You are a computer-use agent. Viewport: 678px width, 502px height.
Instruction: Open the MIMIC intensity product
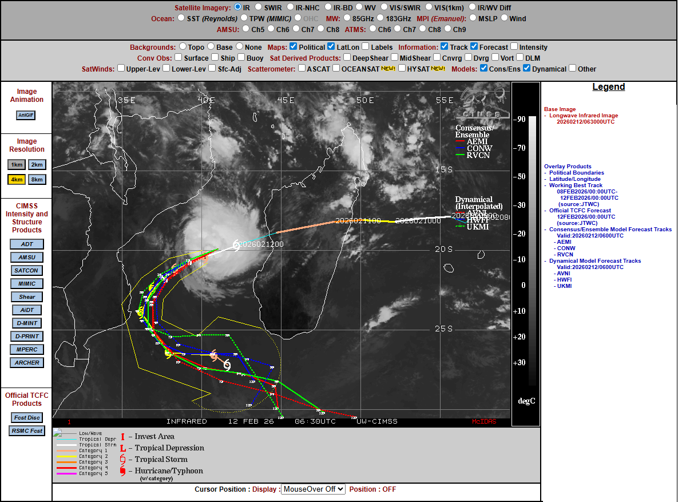click(27, 284)
